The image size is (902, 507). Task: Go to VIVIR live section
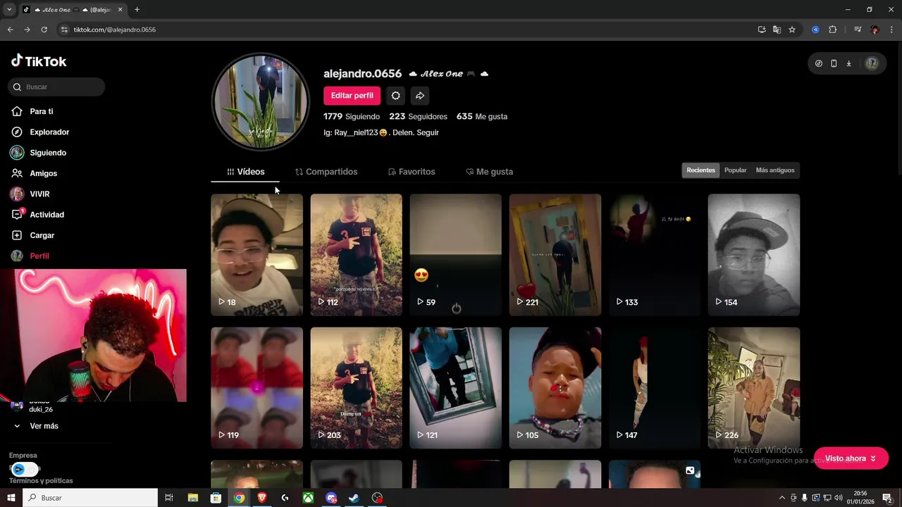[39, 194]
